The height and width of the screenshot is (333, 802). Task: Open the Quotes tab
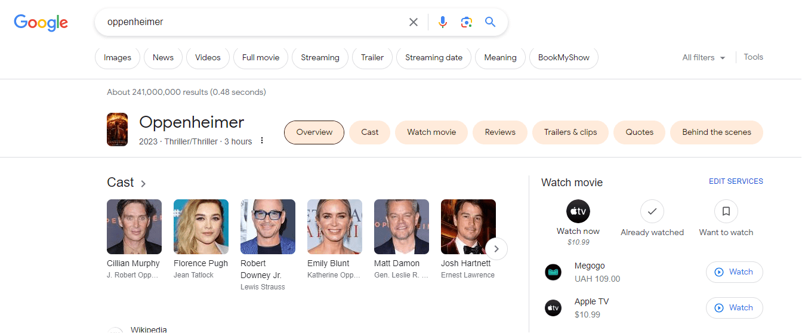640,132
